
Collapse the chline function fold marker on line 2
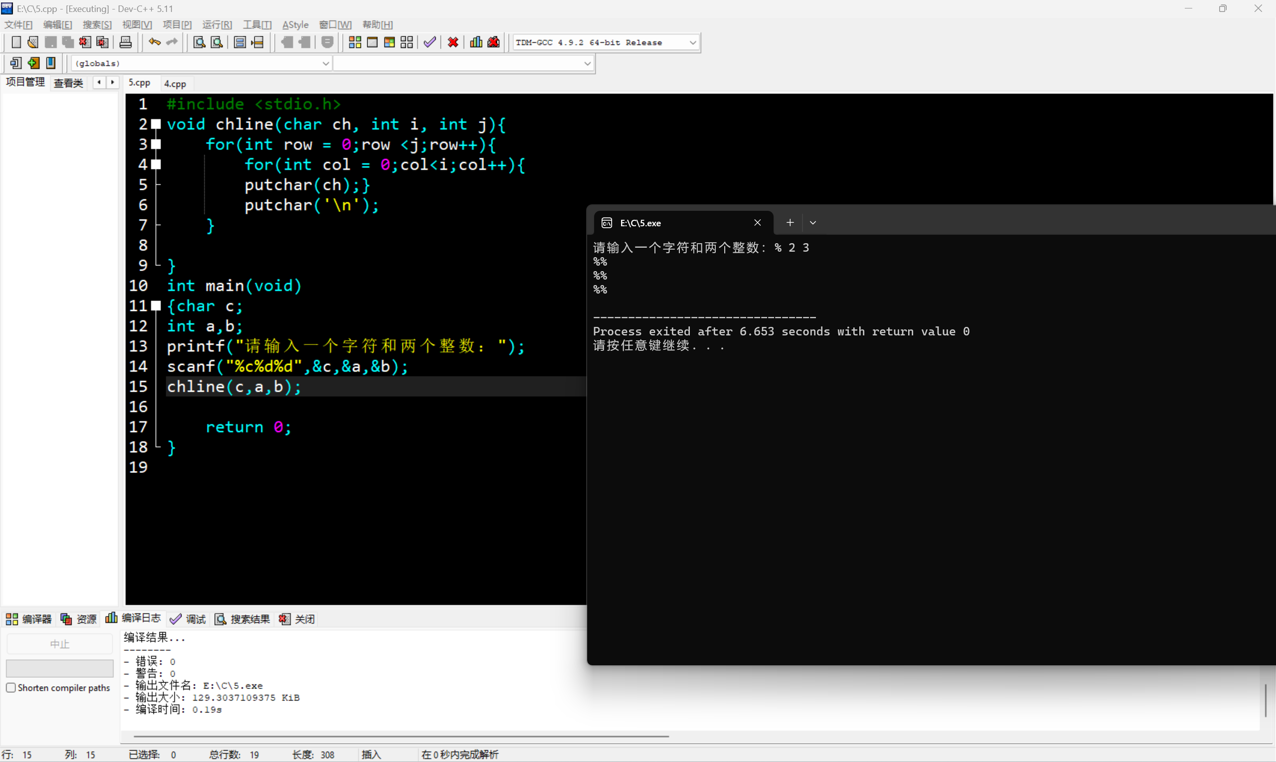tap(156, 124)
